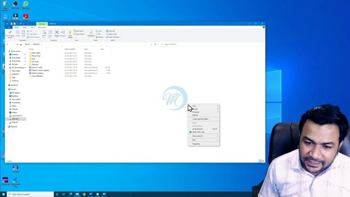
Task: Open the address bar history dropdown
Action: pos(151,44)
